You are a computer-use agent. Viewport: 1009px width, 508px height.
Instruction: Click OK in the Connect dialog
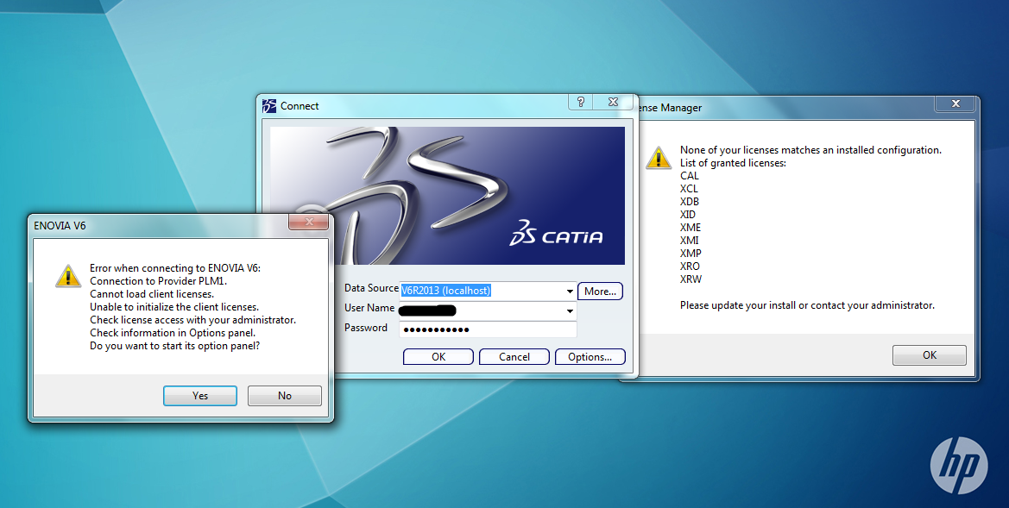coord(438,357)
